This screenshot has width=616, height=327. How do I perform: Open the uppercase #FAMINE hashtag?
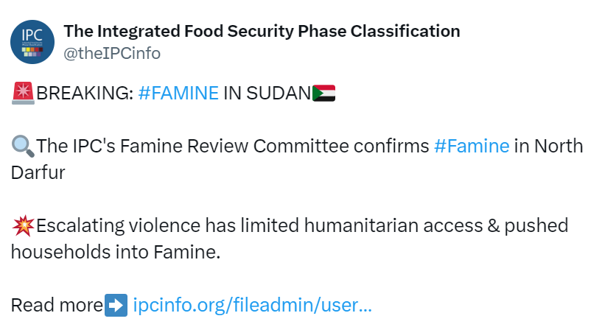click(178, 94)
